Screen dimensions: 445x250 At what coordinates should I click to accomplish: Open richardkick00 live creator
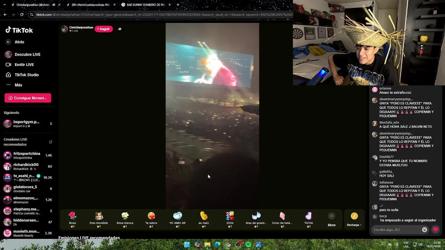click(x=28, y=166)
